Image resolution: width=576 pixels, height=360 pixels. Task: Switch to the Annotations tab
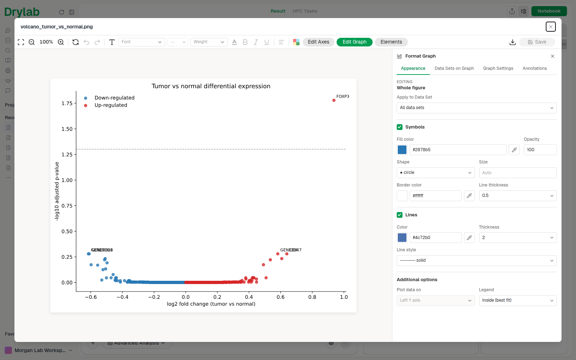click(535, 68)
